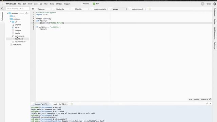Select the docker terminal tab
Viewport: 217px width, 122px height.
coord(41,104)
